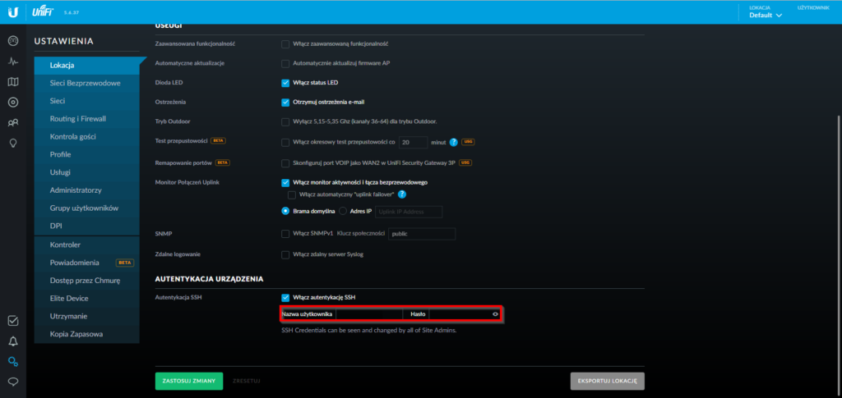This screenshot has height=398, width=842.
Task: Open the Clients icon in sidebar
Action: (x=13, y=123)
